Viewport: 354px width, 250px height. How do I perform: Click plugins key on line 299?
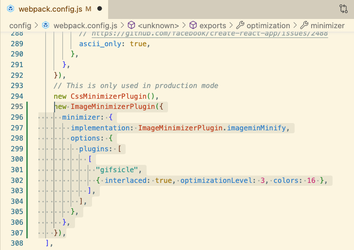tap(94, 149)
